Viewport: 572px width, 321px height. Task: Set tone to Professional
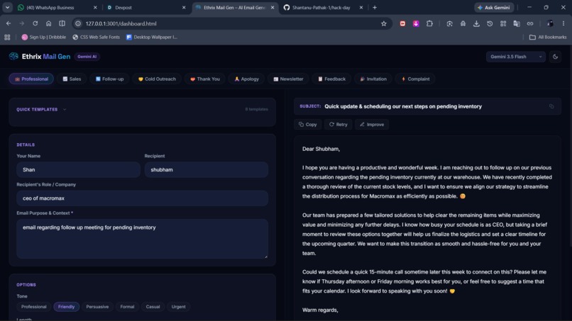coord(34,307)
